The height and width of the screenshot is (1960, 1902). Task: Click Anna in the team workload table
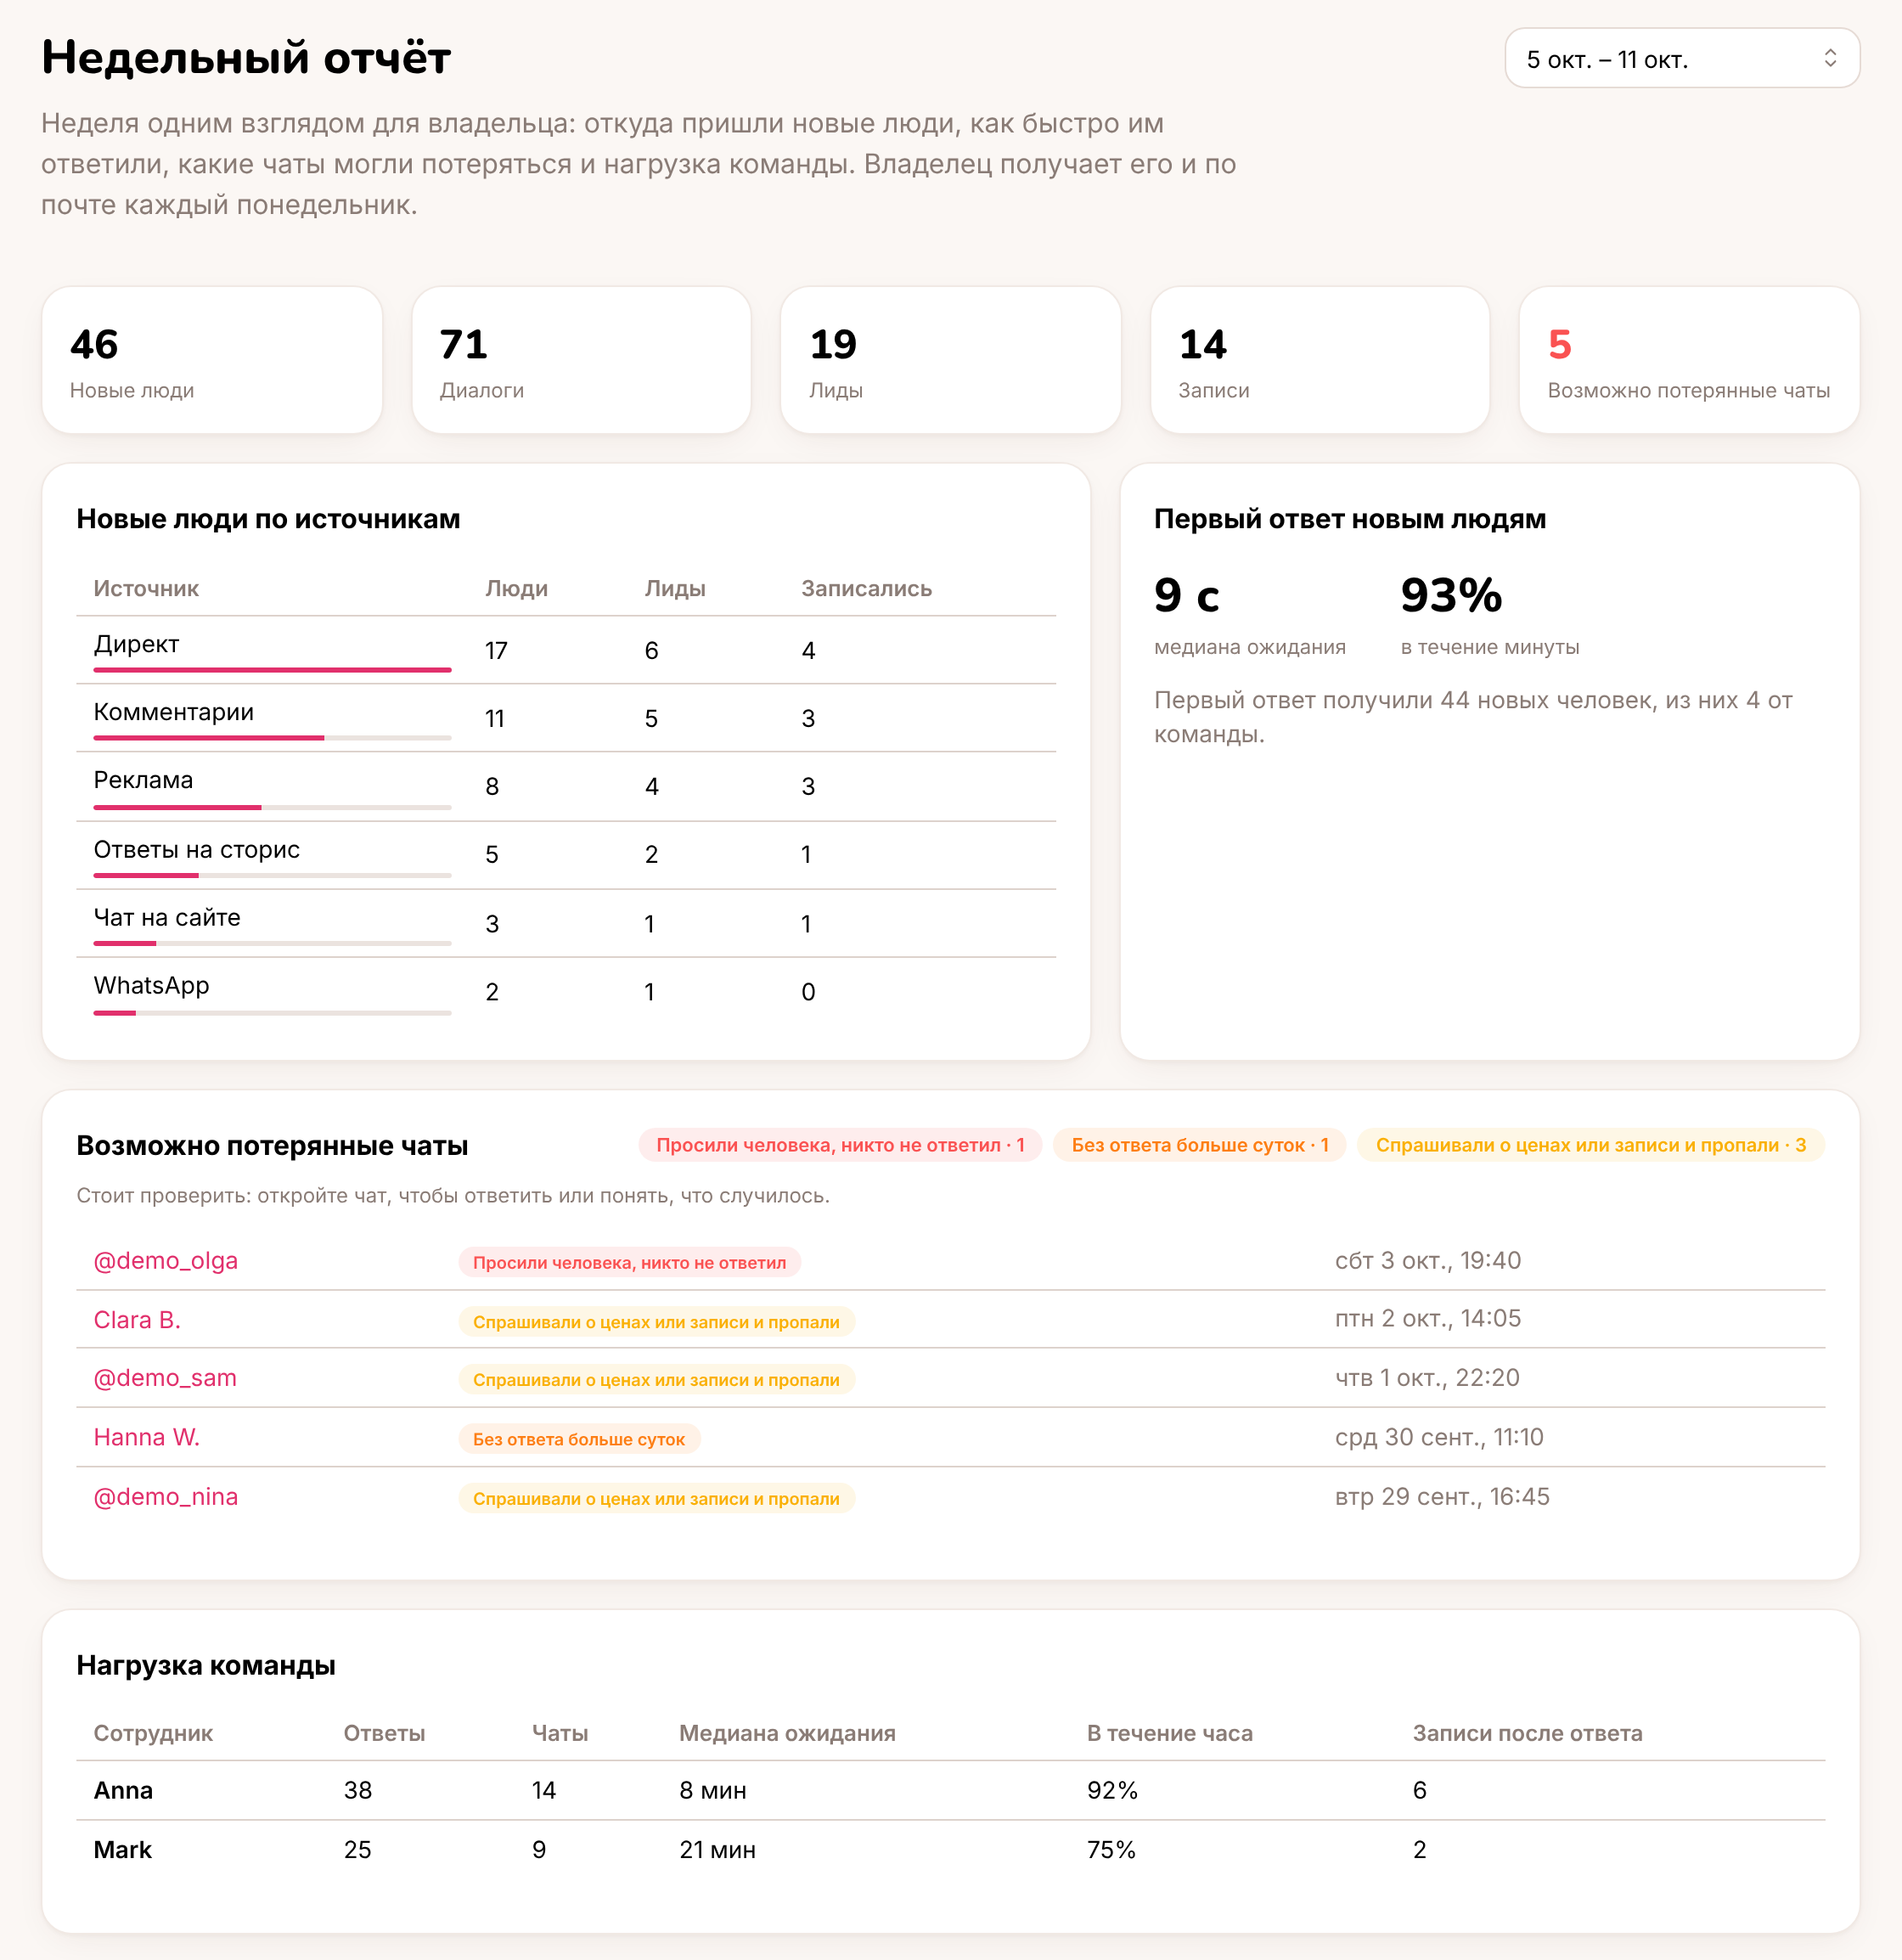(123, 1790)
